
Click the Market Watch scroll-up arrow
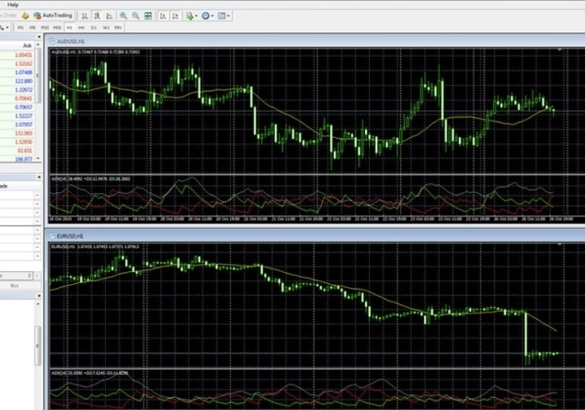coord(38,45)
